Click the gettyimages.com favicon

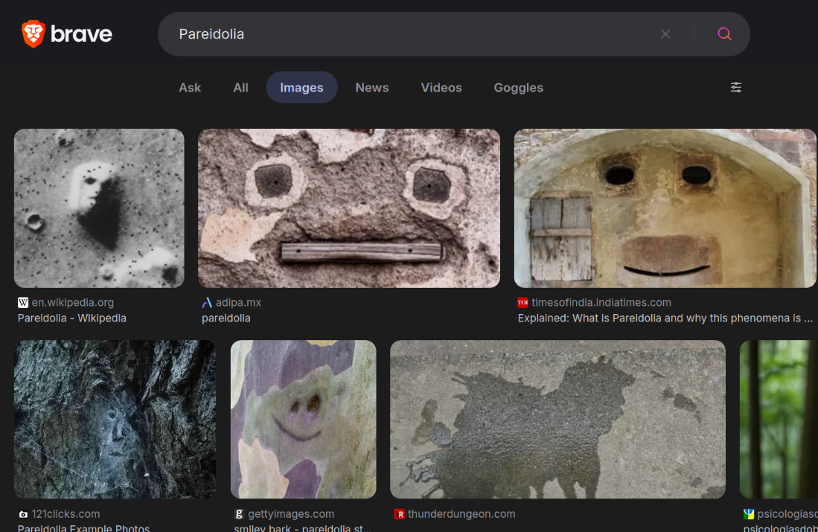click(x=239, y=514)
